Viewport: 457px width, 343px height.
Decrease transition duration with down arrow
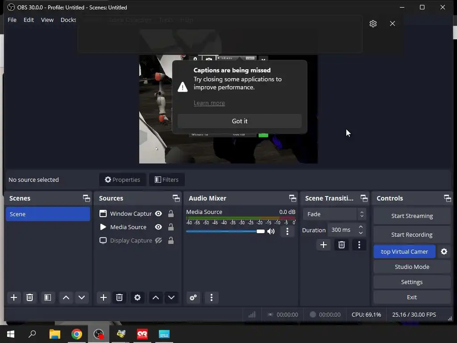coord(361,233)
